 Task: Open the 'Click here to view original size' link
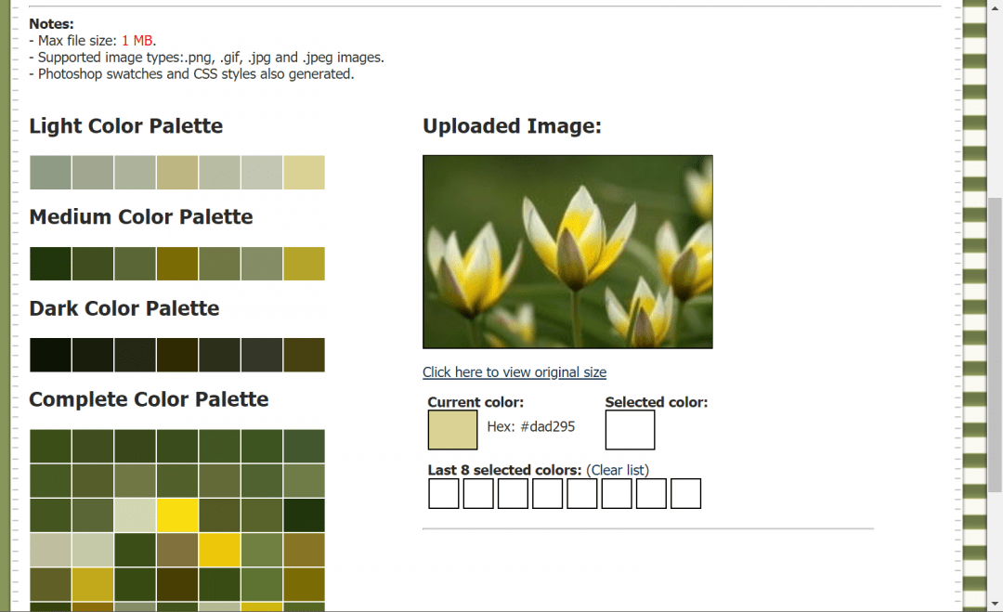[x=514, y=372]
